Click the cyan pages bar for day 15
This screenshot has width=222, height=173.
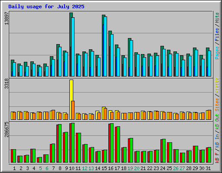coord(105,46)
